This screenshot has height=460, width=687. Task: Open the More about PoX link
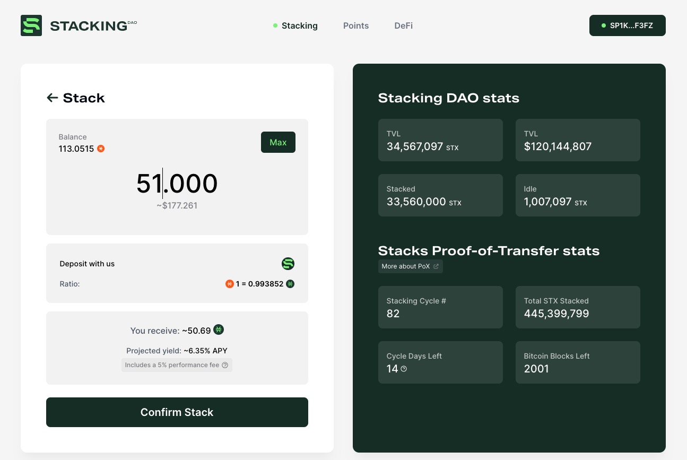click(x=410, y=266)
